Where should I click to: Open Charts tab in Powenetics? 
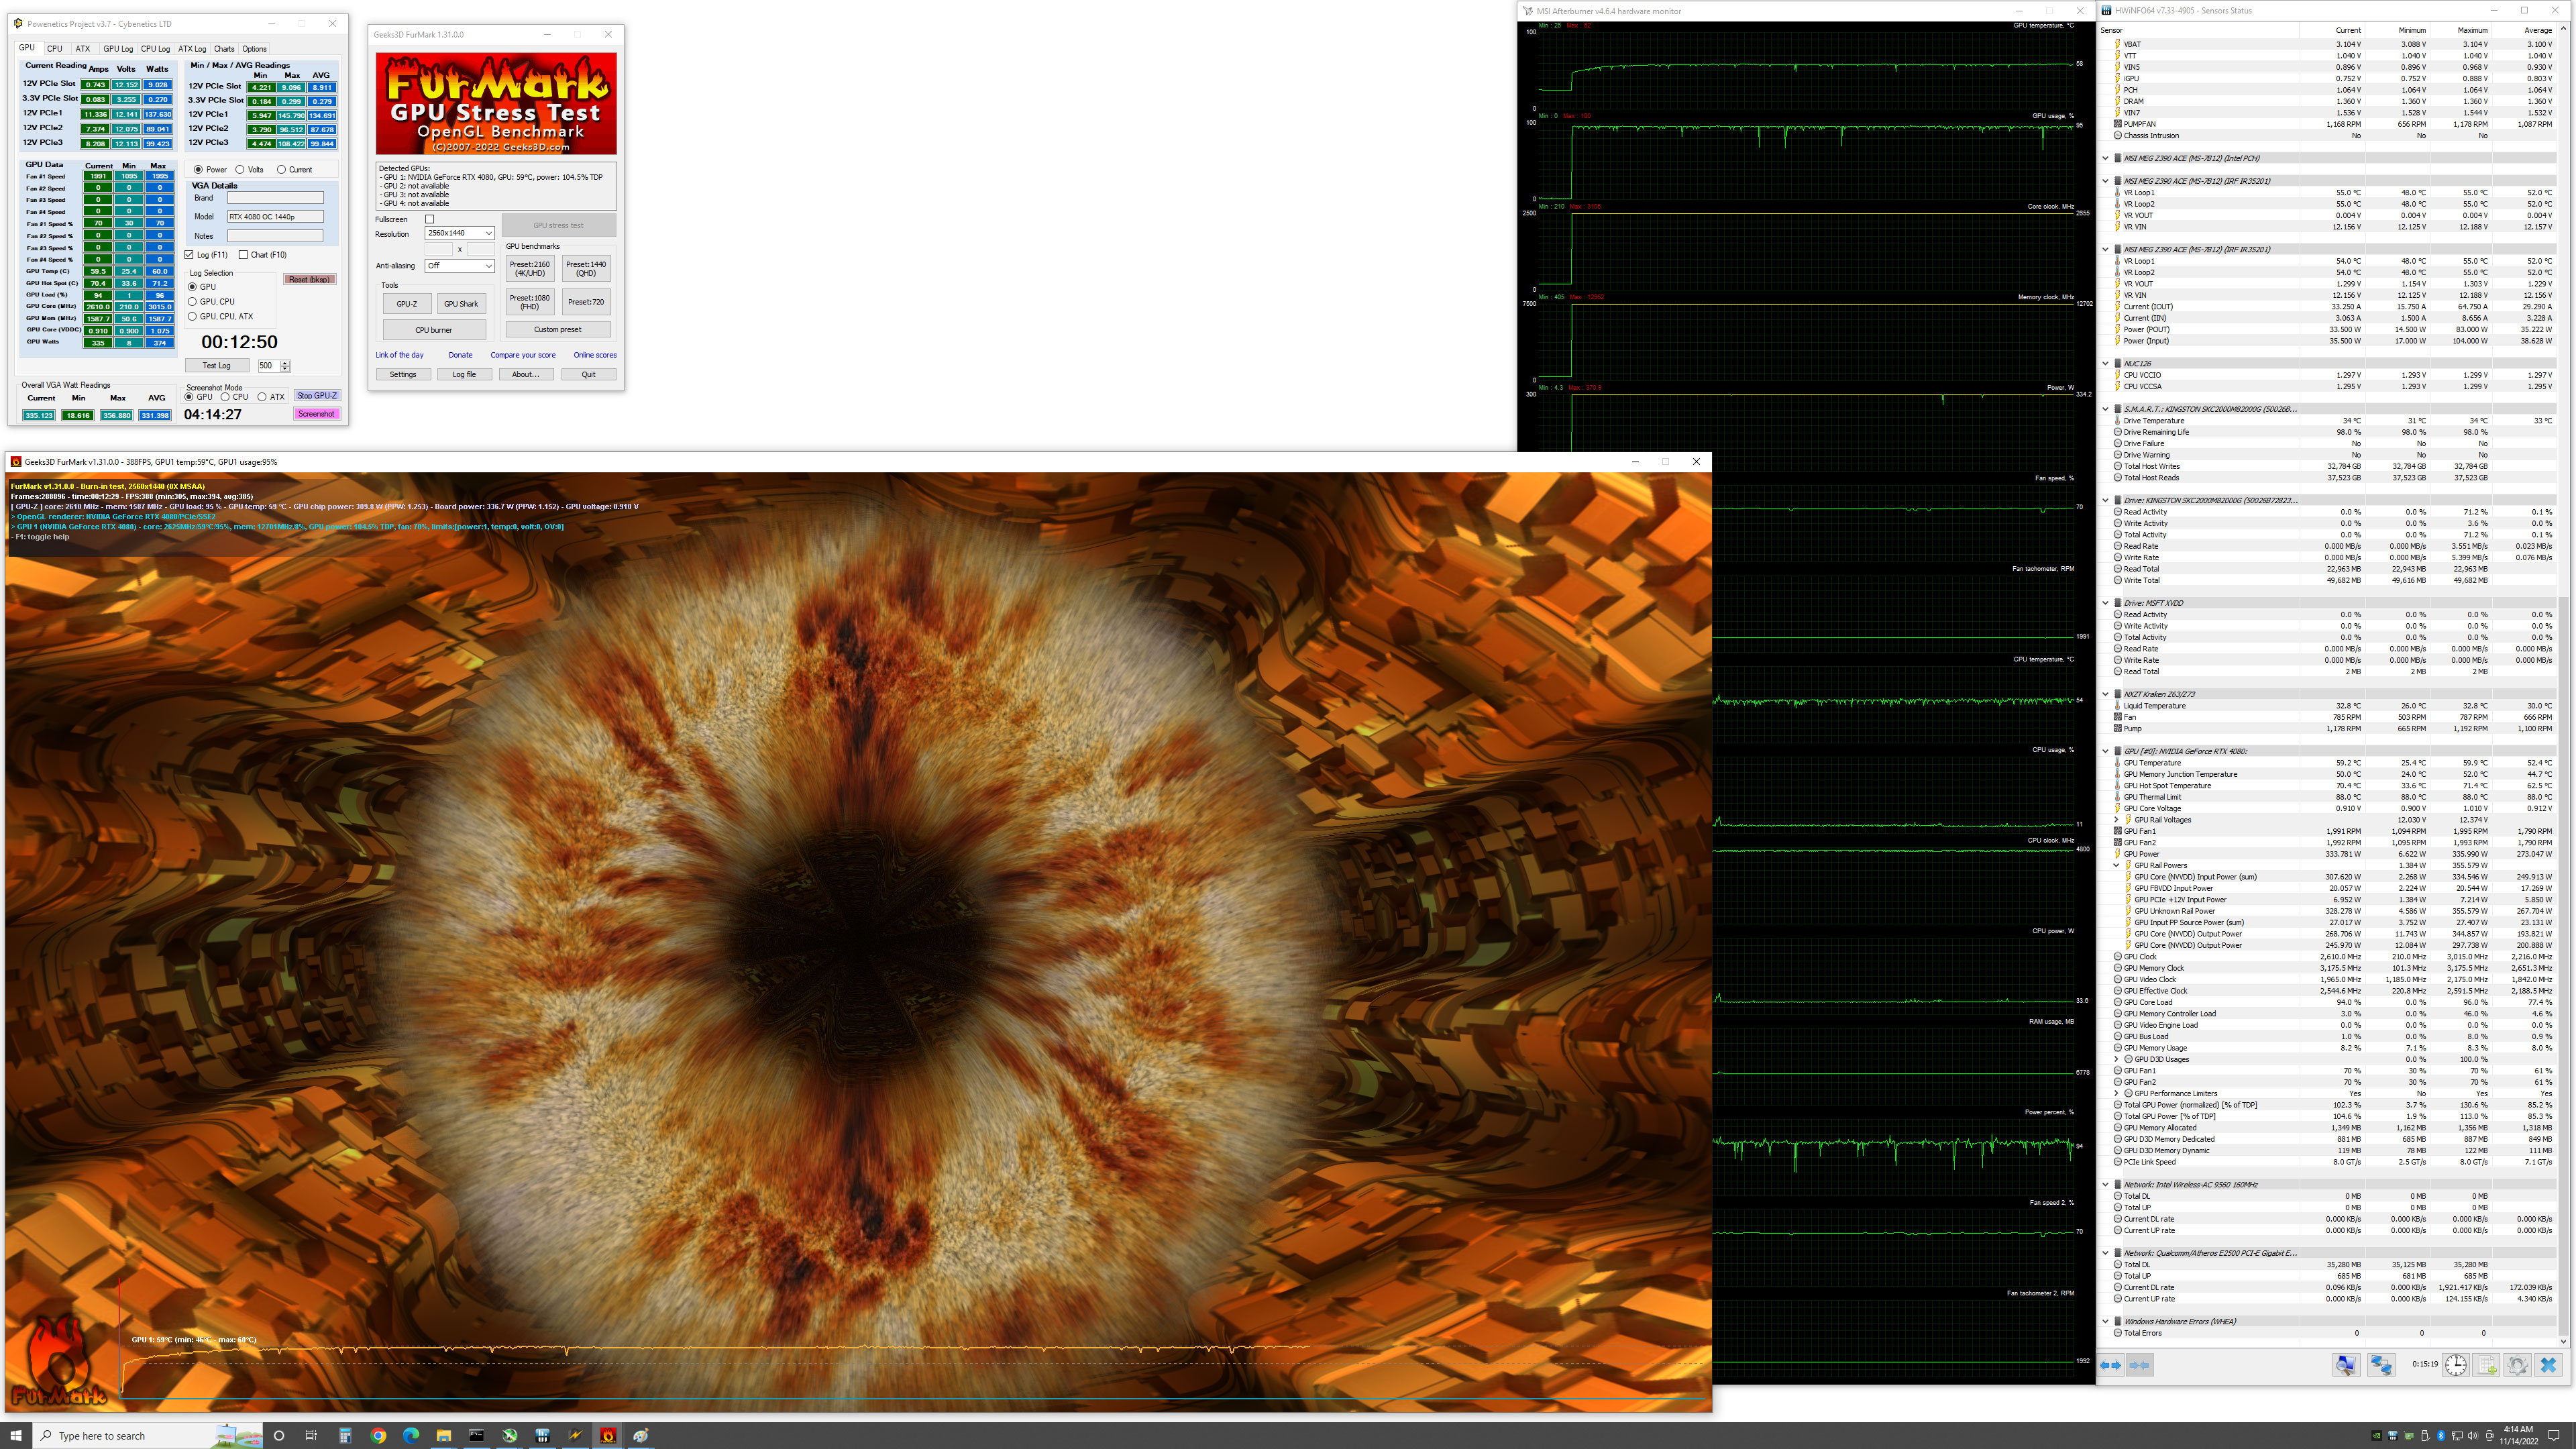[224, 48]
